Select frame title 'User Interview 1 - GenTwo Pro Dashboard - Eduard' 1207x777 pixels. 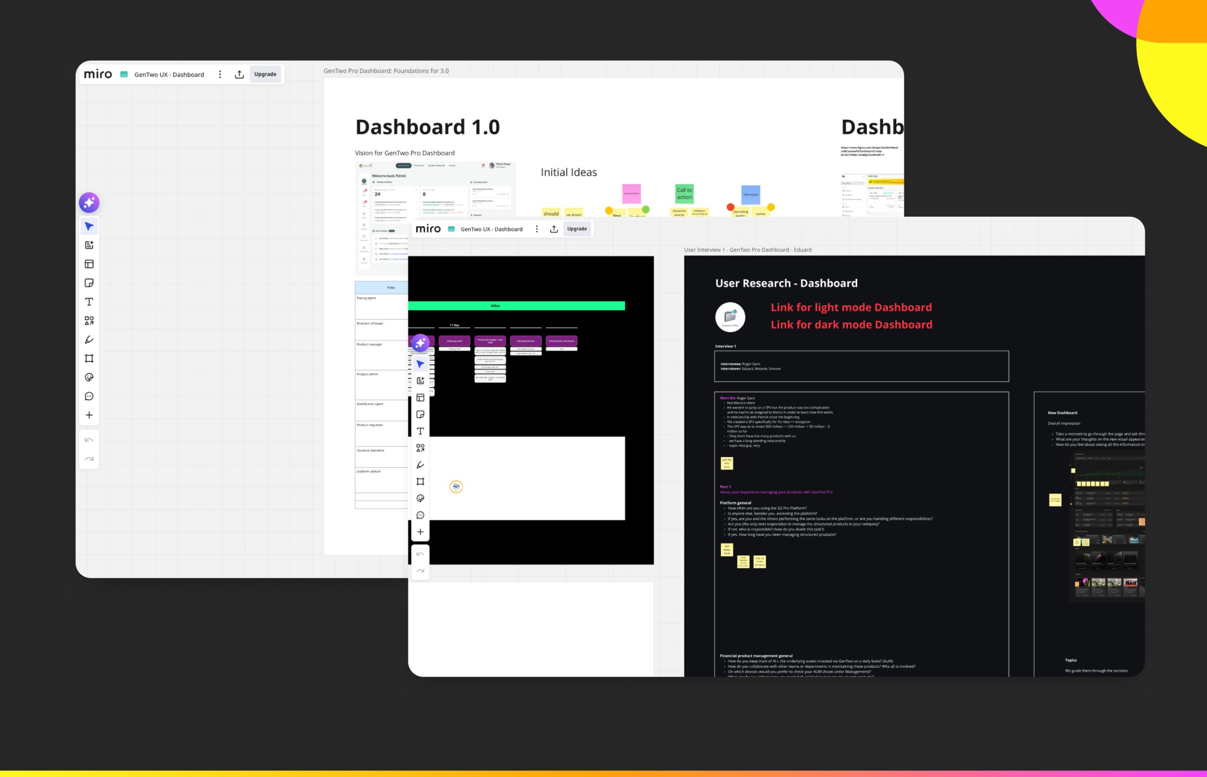748,250
